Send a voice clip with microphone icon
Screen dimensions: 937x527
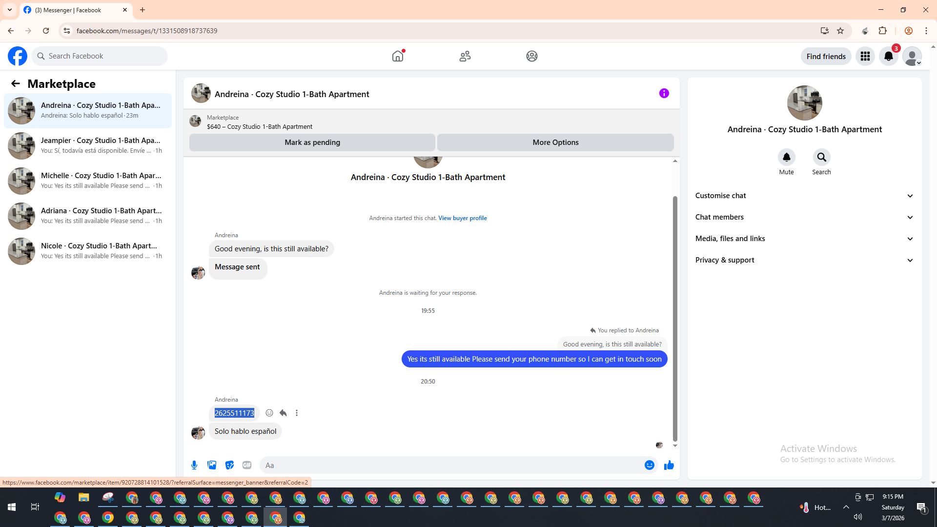click(194, 465)
